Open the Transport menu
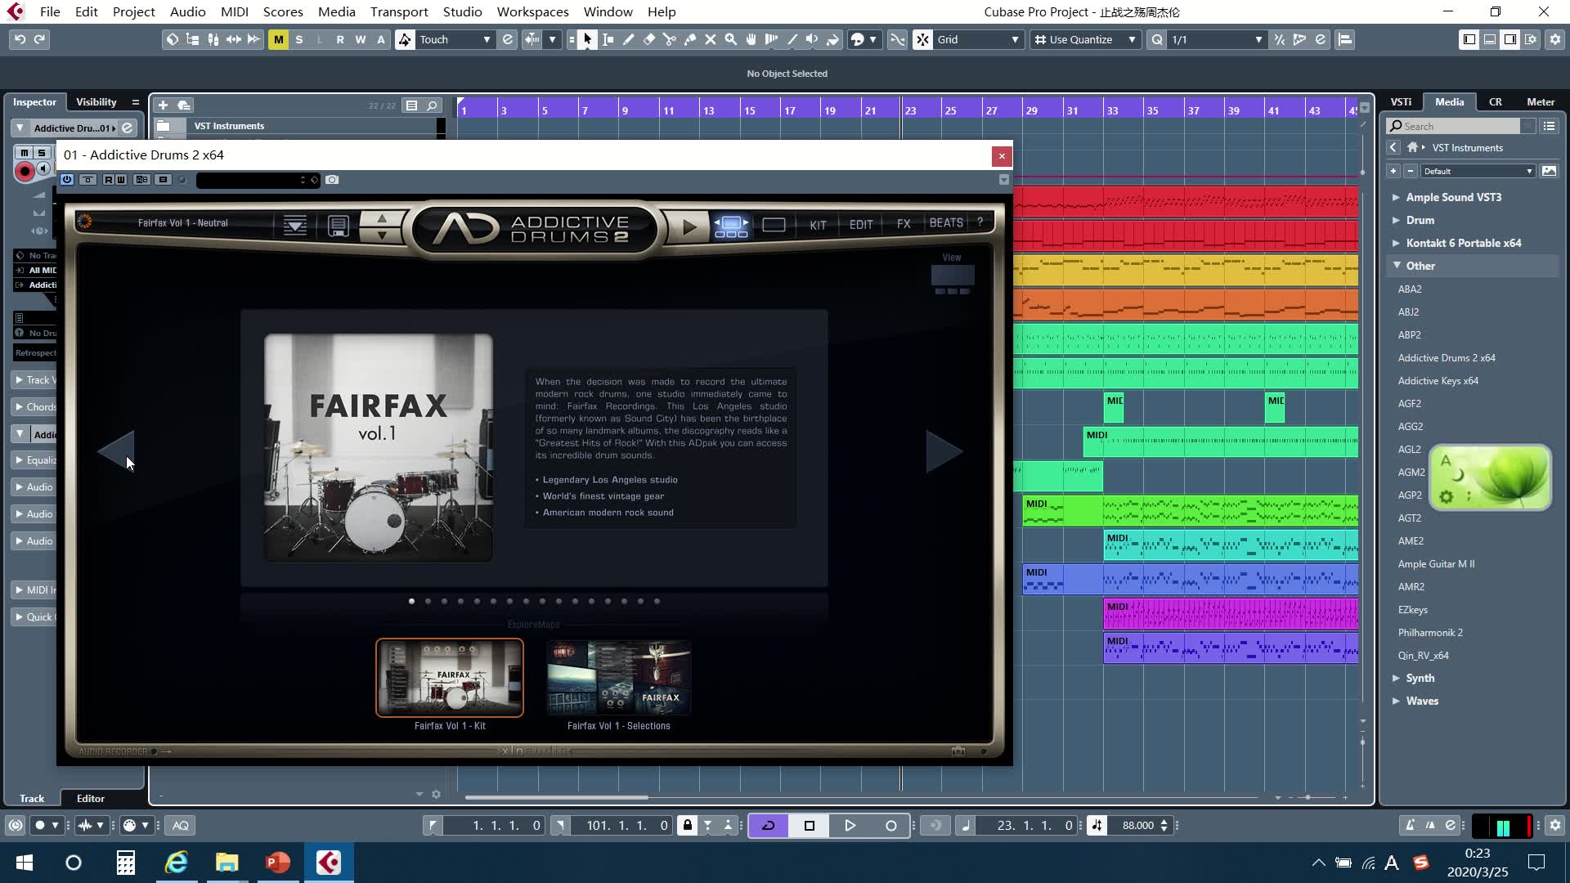 tap(398, 11)
